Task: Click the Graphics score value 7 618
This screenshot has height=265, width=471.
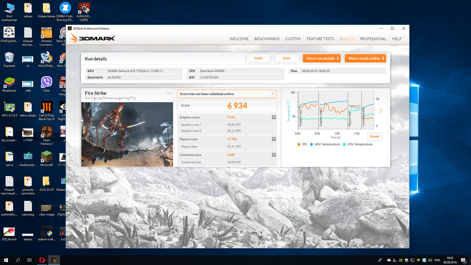Action: 231,117
